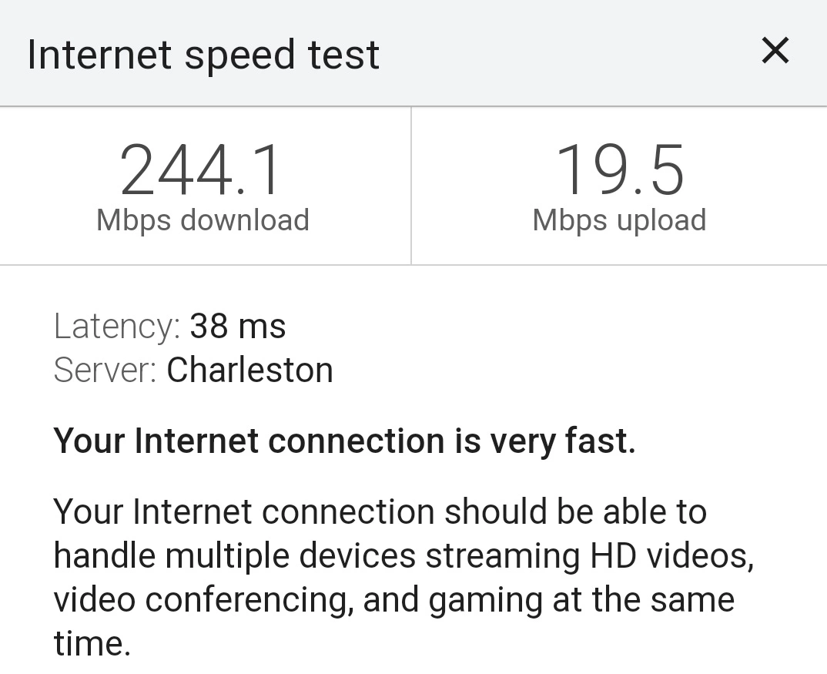Click the "should be able to" description line
Screen dimensions: 827x674
[x=575, y=512]
